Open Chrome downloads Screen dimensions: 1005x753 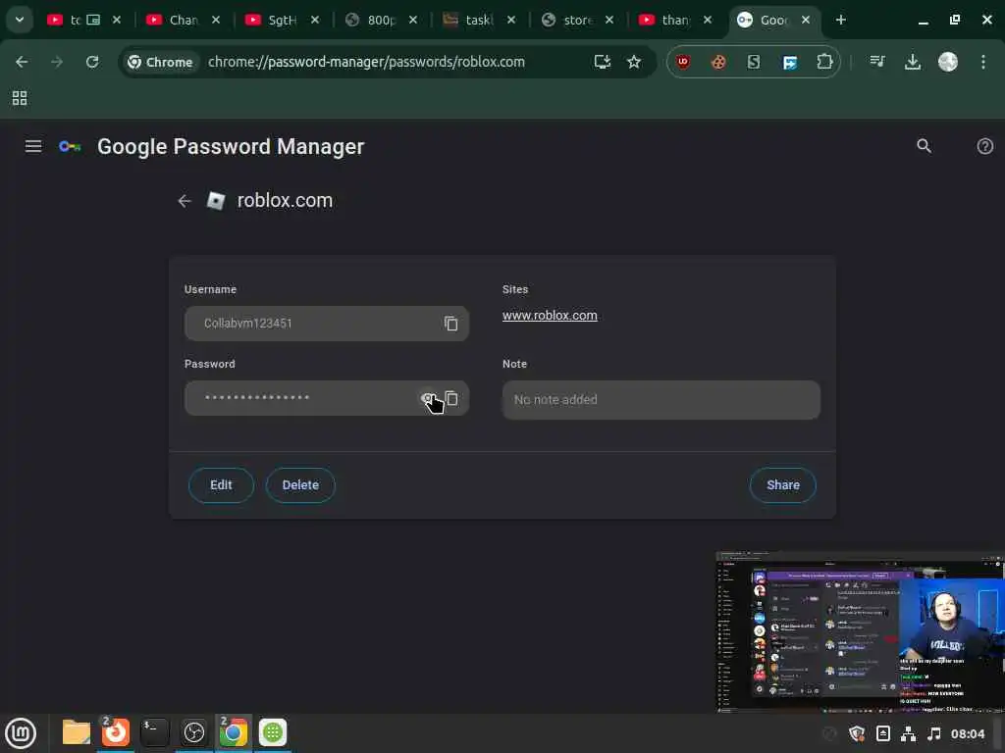912,62
